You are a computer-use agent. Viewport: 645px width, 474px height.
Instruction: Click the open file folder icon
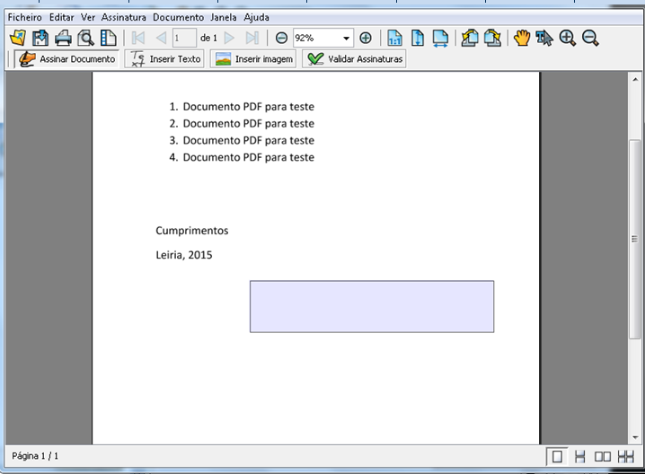(x=18, y=38)
